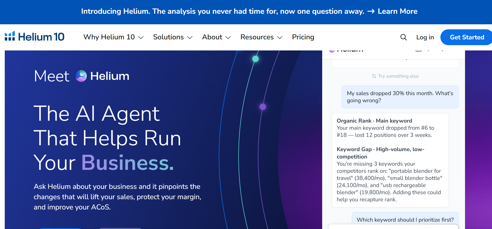Expand the About navigation menu
This screenshot has width=492, height=229.
click(x=216, y=37)
